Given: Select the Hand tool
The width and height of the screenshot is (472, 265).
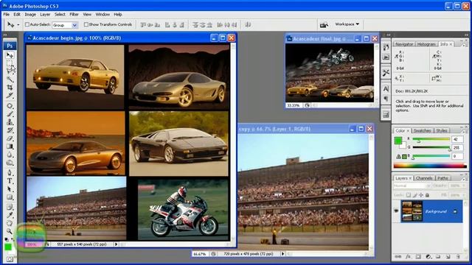Looking at the screenshot, I should [x=10, y=223].
